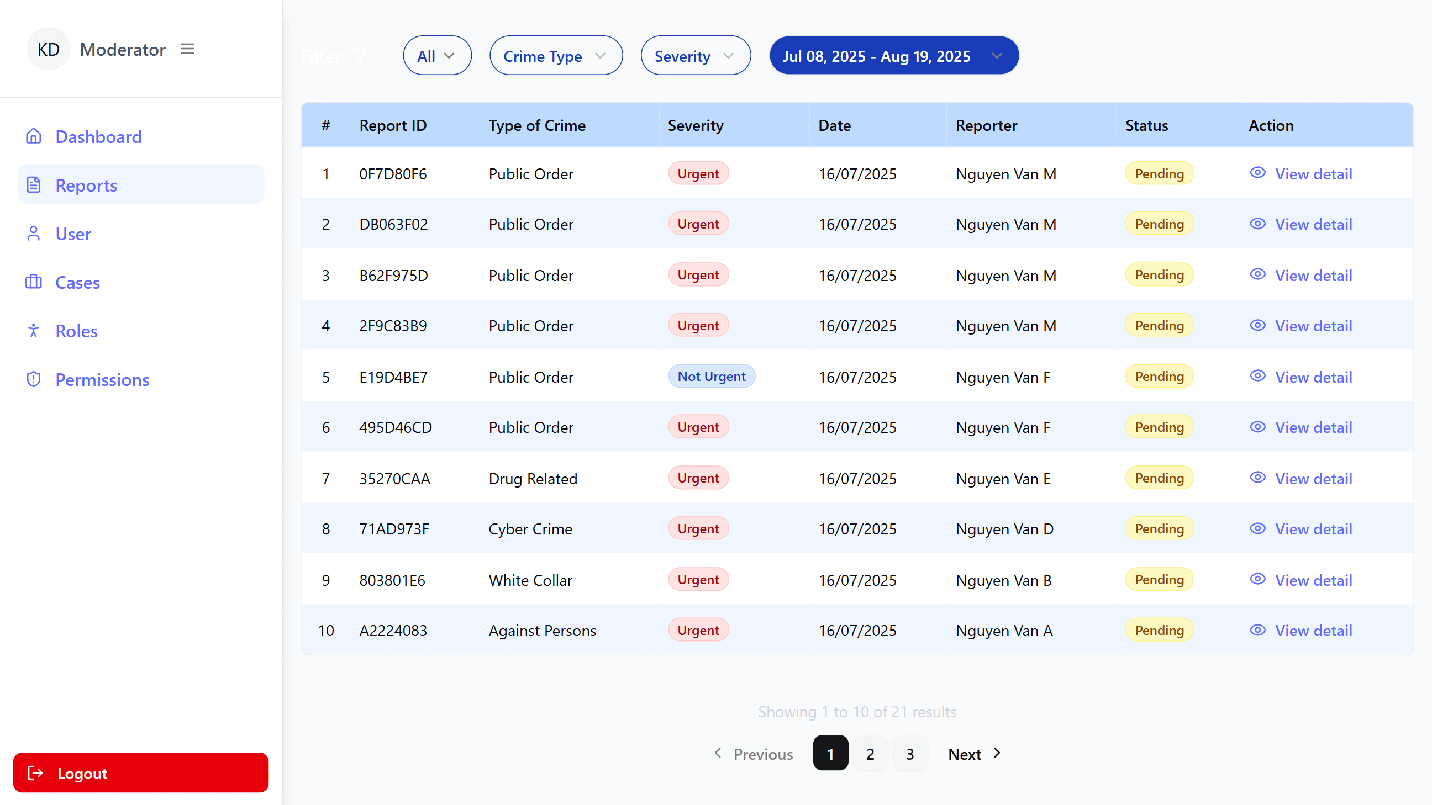Viewport: 1432px width, 805px height.
Task: Click the eye icon on the Cyber Crime row
Action: (1258, 528)
